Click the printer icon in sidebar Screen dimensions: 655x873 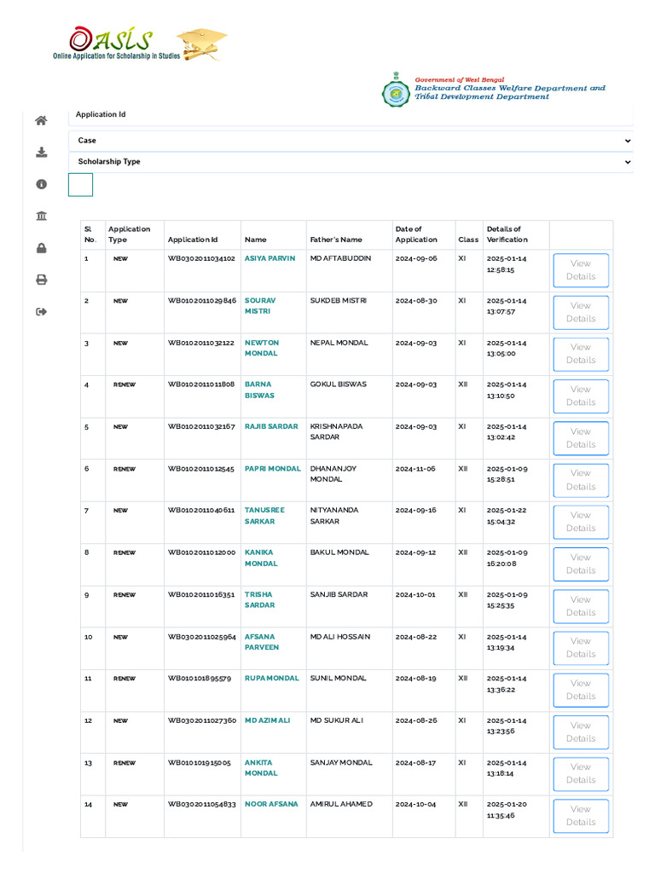[41, 280]
